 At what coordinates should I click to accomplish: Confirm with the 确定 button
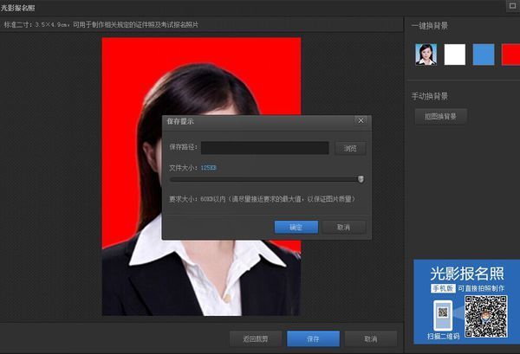point(296,227)
